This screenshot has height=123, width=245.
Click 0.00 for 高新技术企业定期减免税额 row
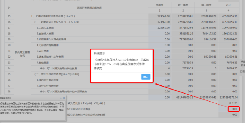tap(235, 115)
